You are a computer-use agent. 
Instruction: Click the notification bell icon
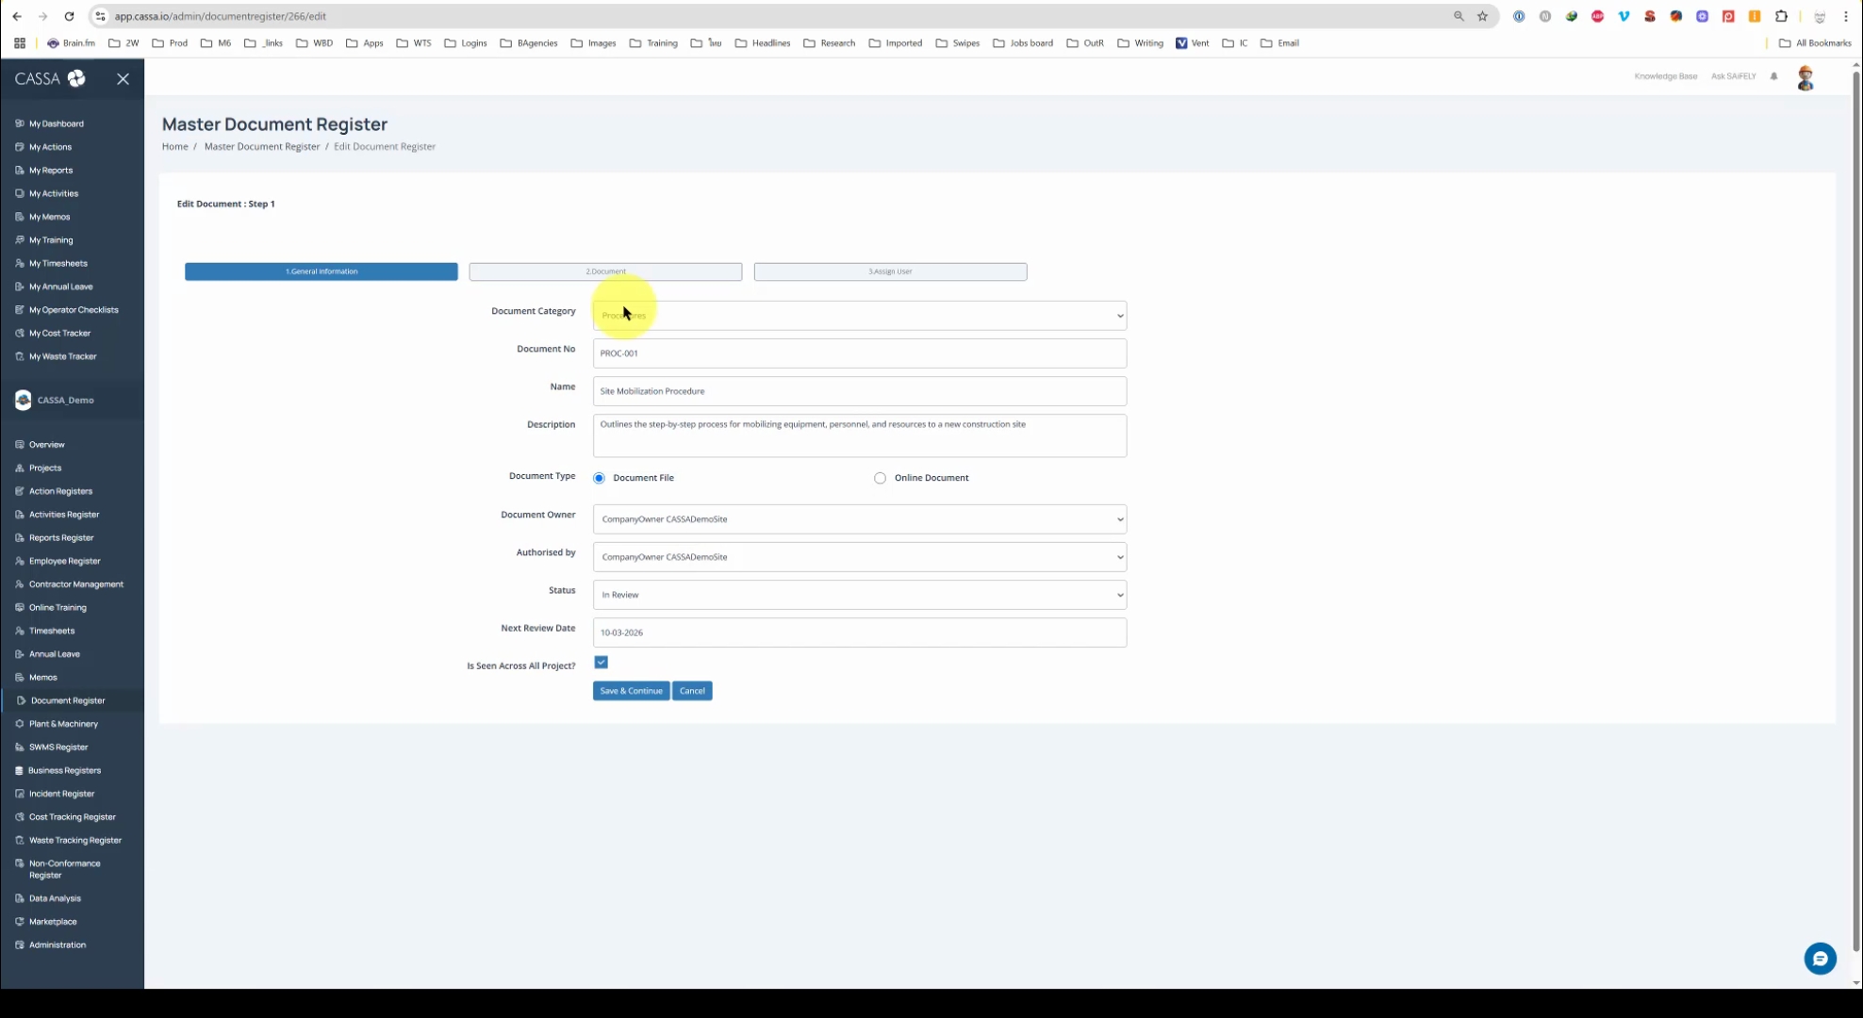pyautogui.click(x=1773, y=76)
